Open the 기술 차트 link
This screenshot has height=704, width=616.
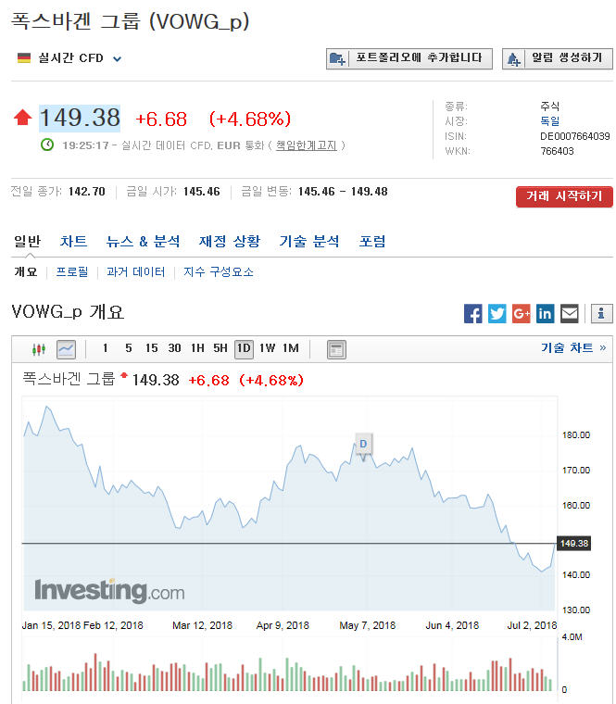point(573,348)
